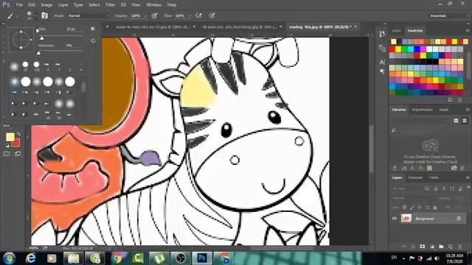Open the File menu

(19, 5)
